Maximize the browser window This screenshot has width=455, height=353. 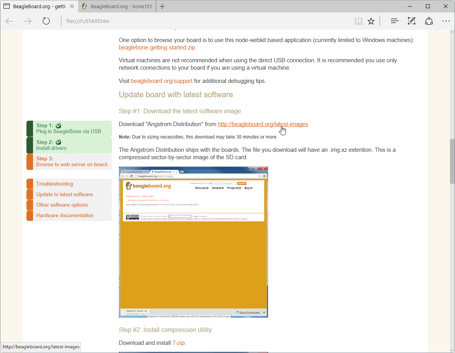(x=428, y=6)
